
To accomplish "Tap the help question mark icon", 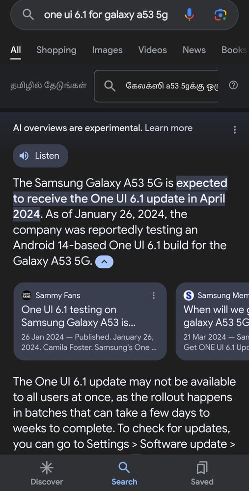I will click(233, 85).
